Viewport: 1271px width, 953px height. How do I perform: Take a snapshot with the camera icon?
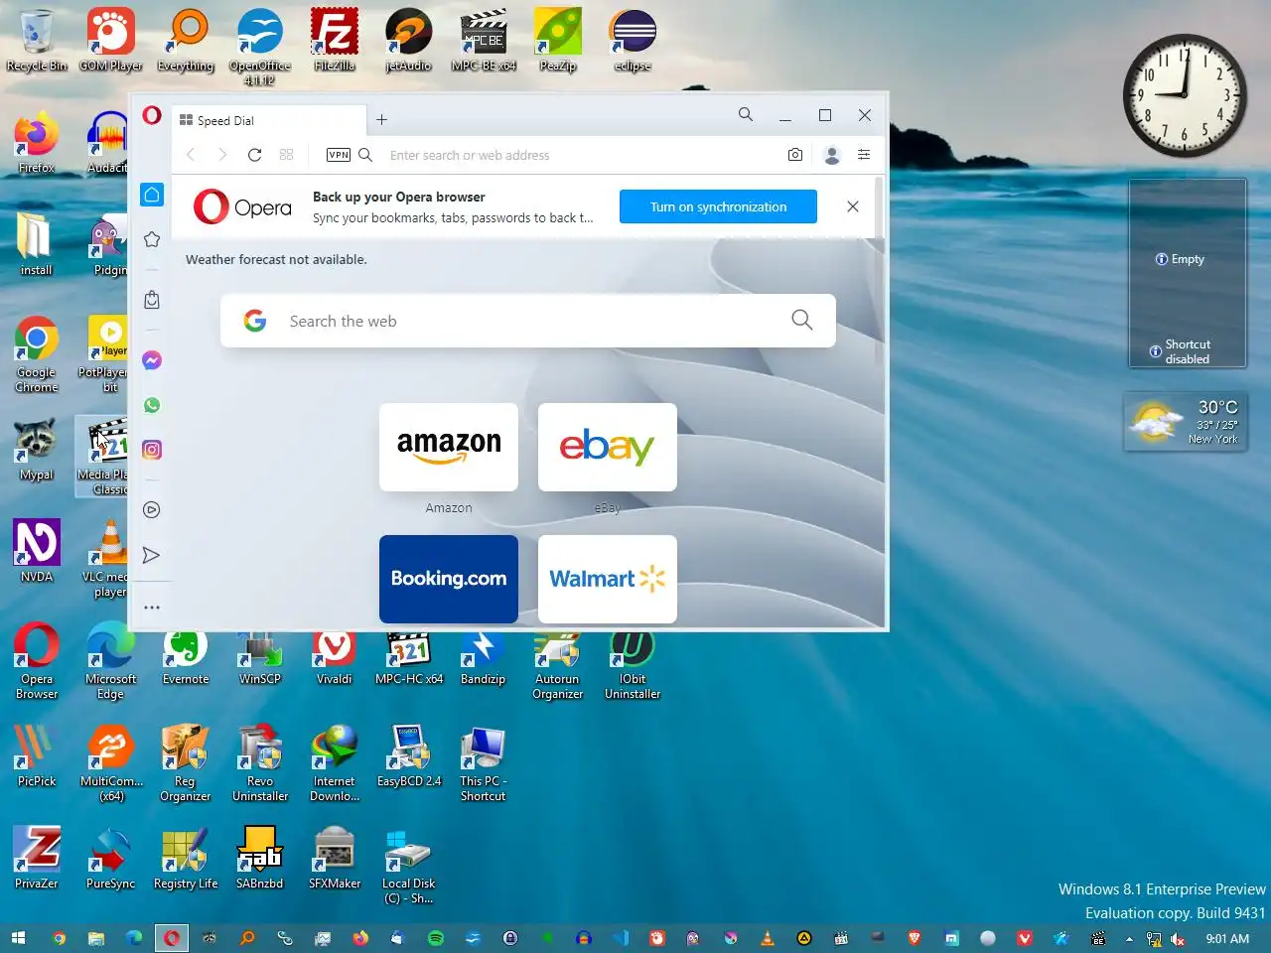pos(795,155)
